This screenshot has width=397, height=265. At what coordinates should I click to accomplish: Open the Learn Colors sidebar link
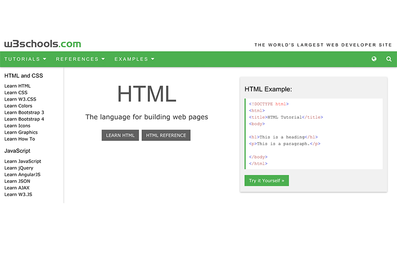(18, 106)
